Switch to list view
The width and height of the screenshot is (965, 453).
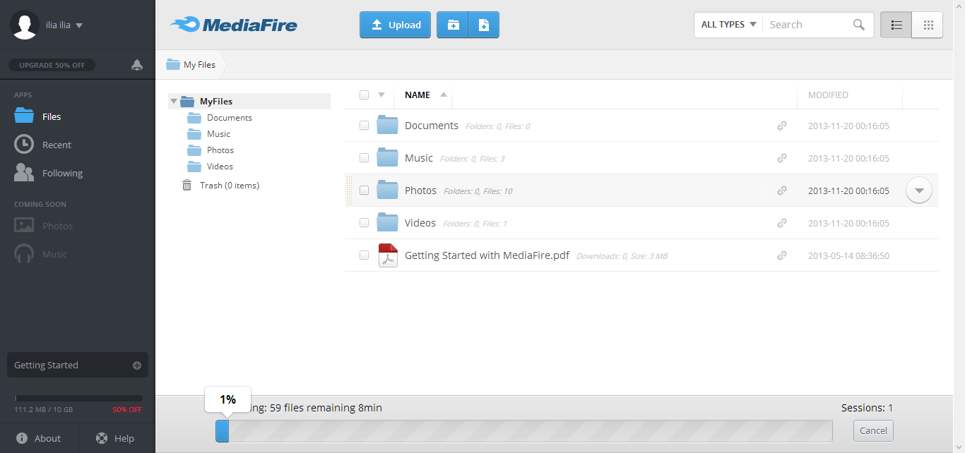(x=896, y=25)
